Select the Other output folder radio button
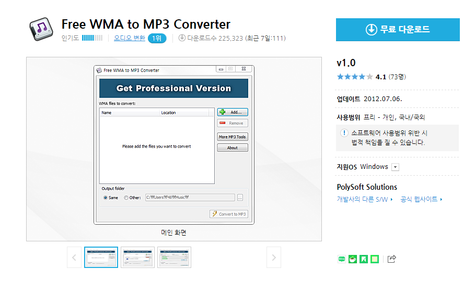 coord(126,198)
